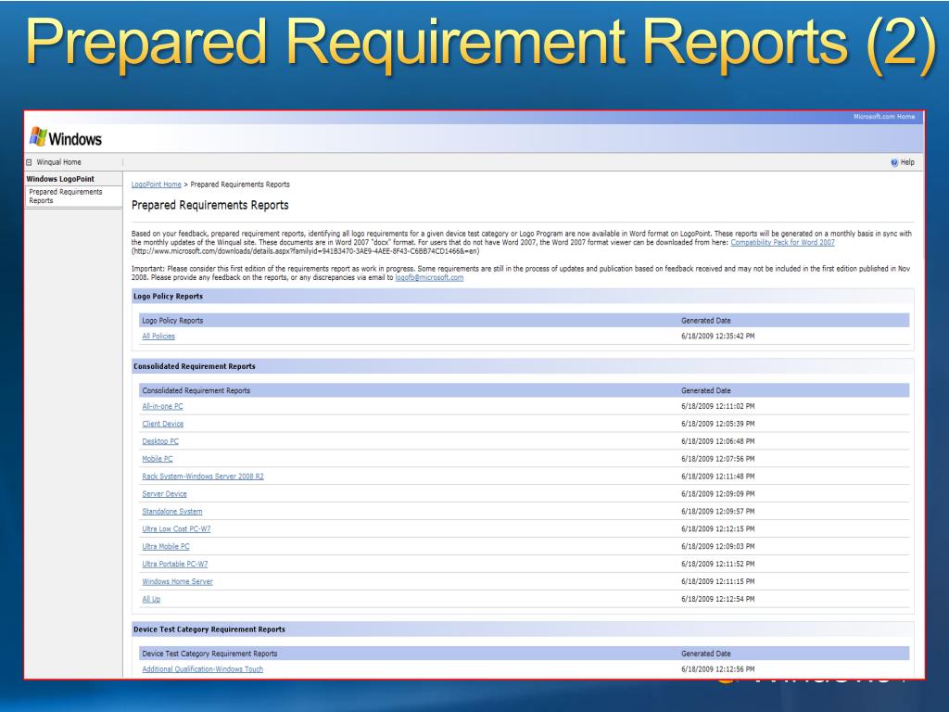Open Ultra Portable PC-W7 report
The height and width of the screenshot is (712, 949).
point(175,565)
